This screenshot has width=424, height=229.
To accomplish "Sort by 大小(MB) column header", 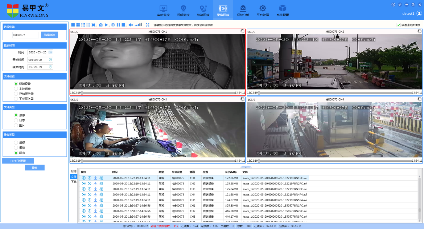I will [x=230, y=172].
